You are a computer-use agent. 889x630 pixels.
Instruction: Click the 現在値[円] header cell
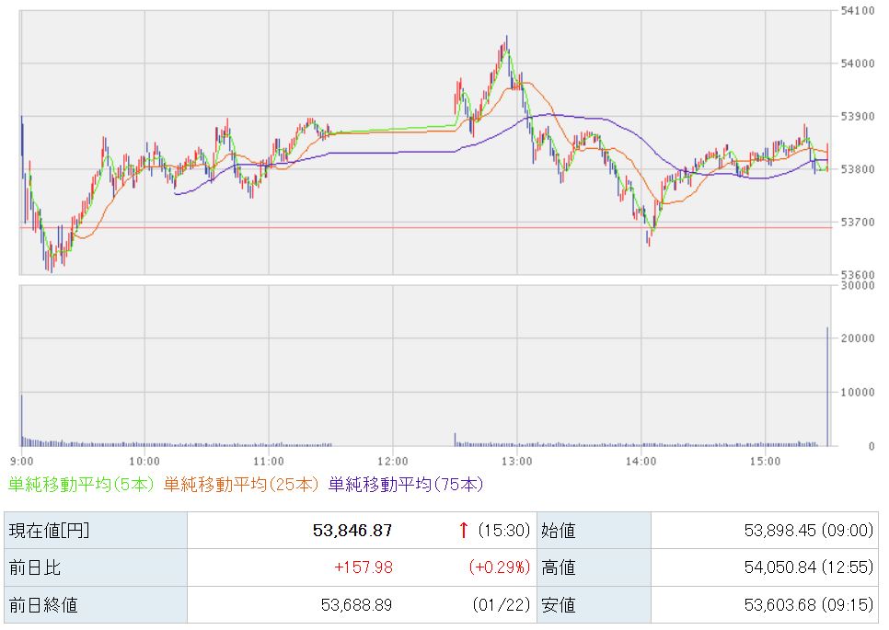[x=50, y=531]
